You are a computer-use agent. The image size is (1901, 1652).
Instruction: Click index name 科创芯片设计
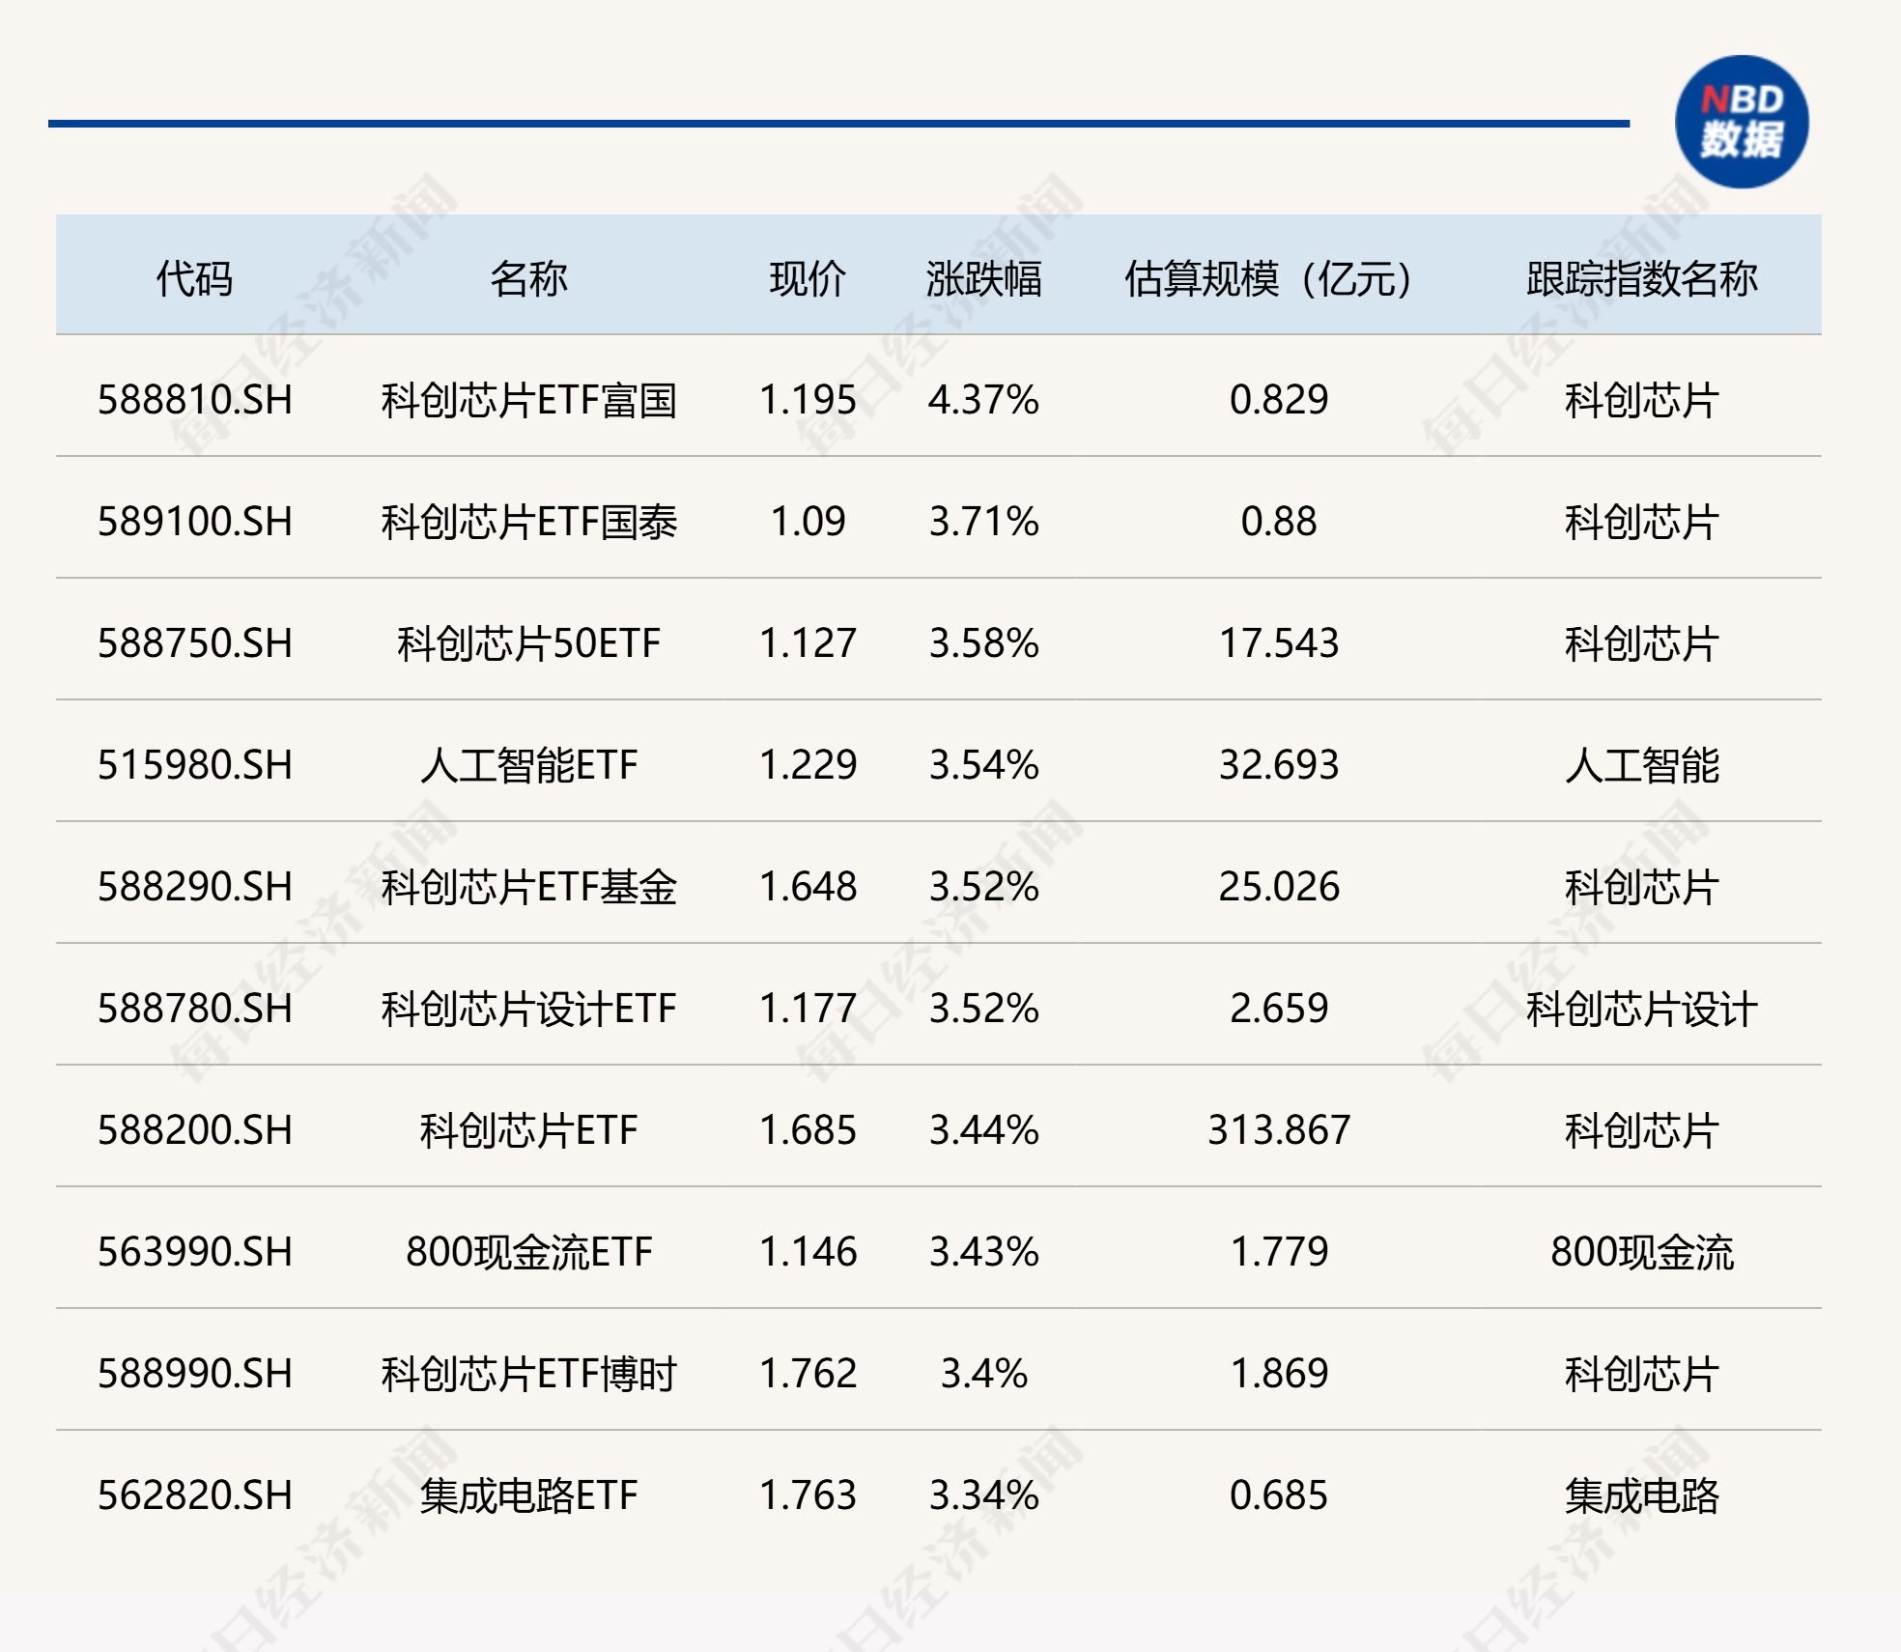pos(1641,1009)
